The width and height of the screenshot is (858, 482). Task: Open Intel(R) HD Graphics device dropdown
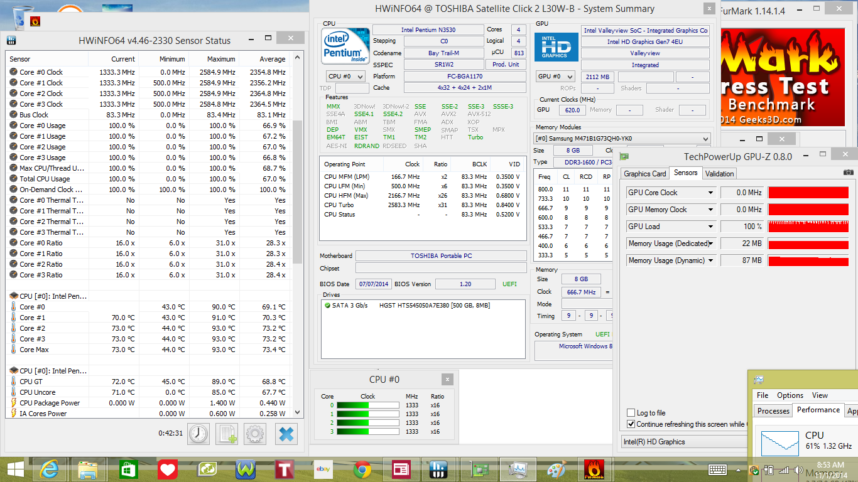click(x=684, y=442)
